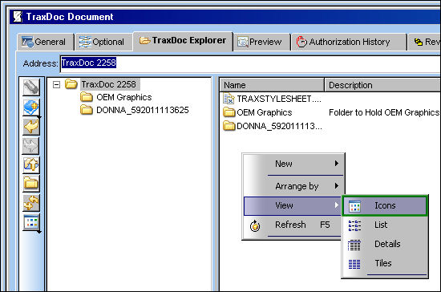Screen dimensions: 441x292
Task: Choose Refresh F5 in the context menu
Action: 293,225
